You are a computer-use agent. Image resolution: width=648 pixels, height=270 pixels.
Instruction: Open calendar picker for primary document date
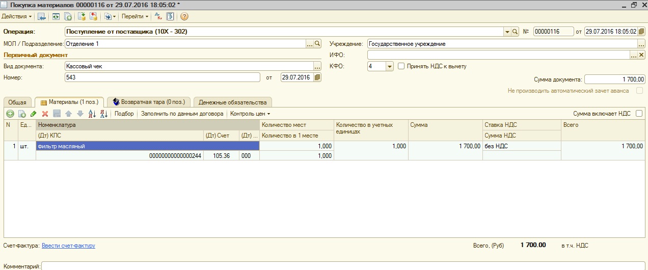[x=317, y=77]
